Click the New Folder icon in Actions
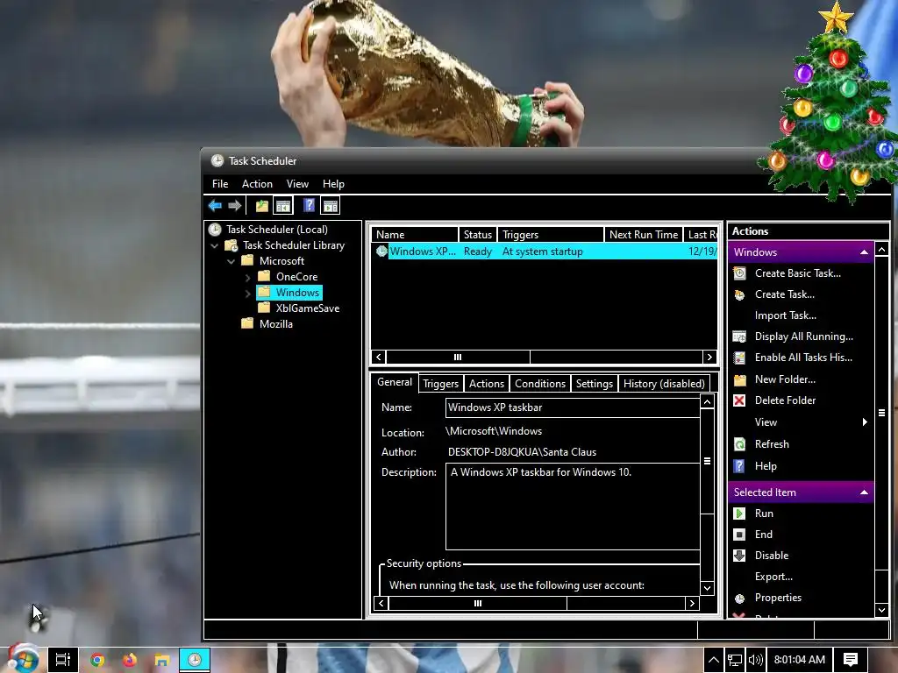The height and width of the screenshot is (673, 898). click(739, 379)
